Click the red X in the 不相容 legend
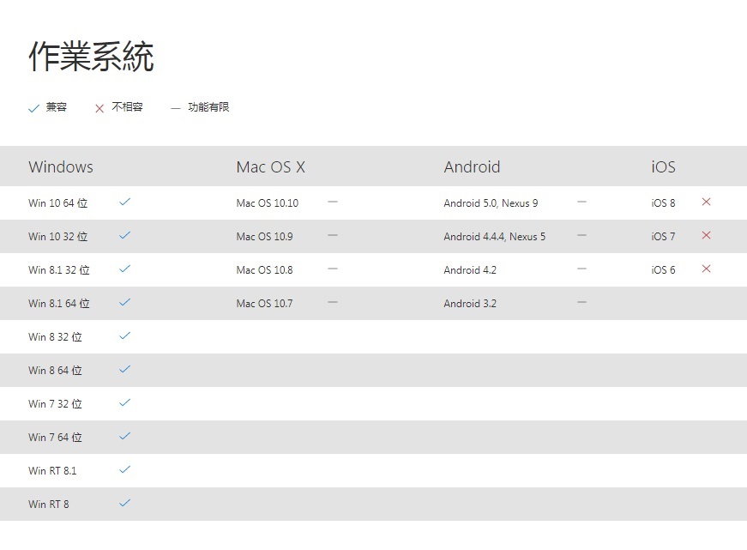This screenshot has height=550, width=747. click(99, 109)
